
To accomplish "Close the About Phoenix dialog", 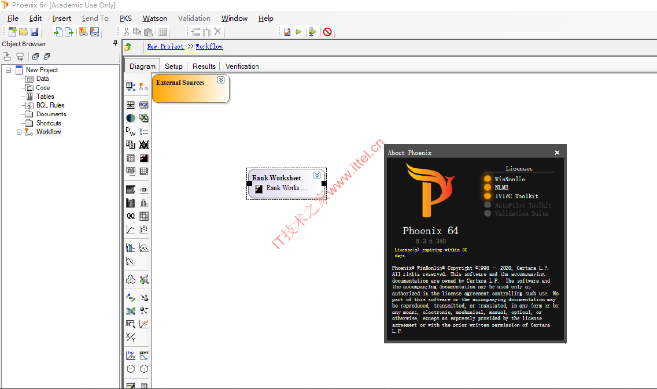I will pos(557,153).
